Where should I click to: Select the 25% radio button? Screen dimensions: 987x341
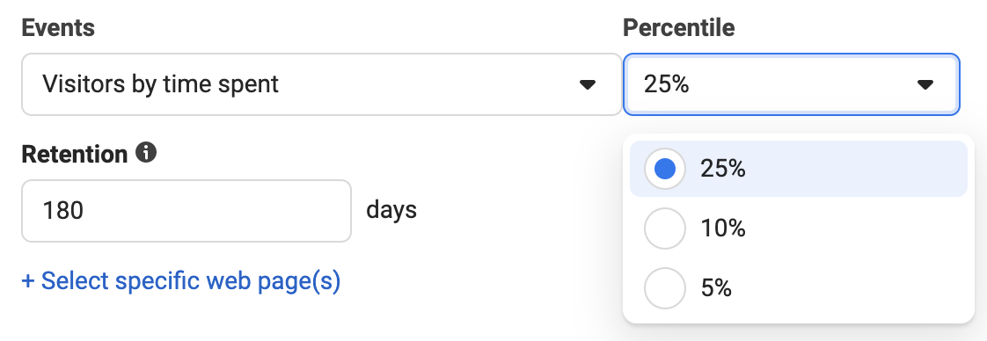click(665, 169)
